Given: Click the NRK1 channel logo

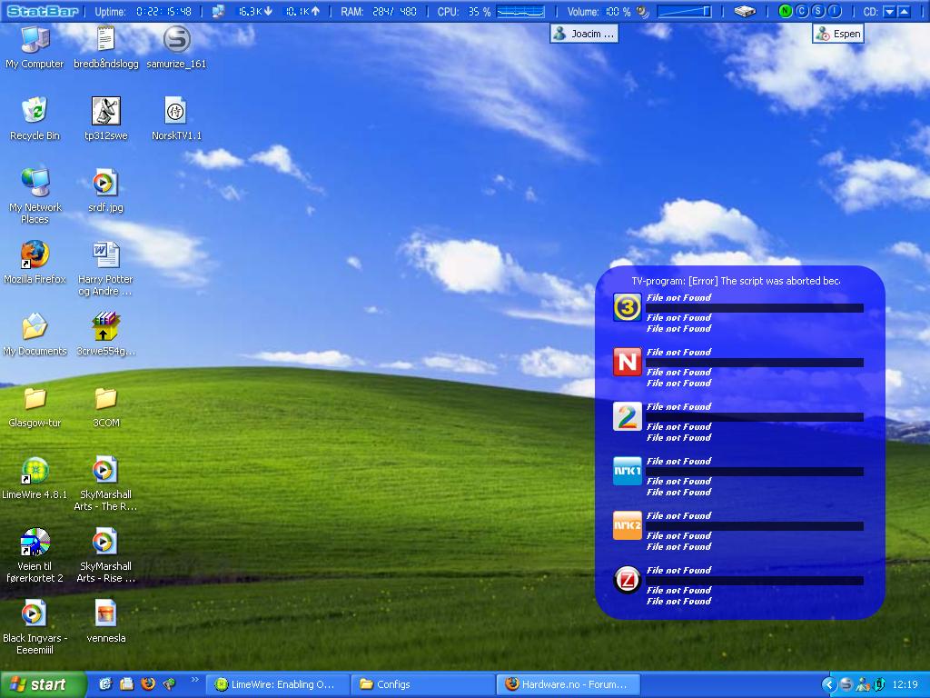Looking at the screenshot, I should click(x=627, y=471).
